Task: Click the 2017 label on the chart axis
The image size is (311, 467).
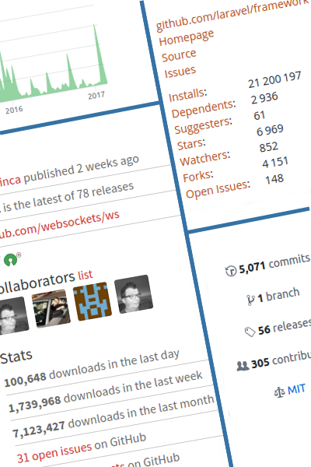Action: [x=96, y=95]
